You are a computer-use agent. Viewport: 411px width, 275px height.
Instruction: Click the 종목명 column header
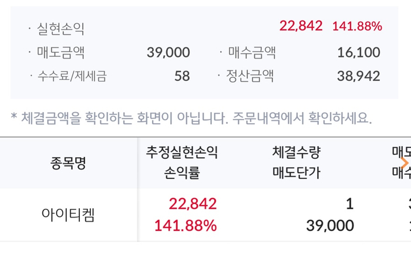68,163
